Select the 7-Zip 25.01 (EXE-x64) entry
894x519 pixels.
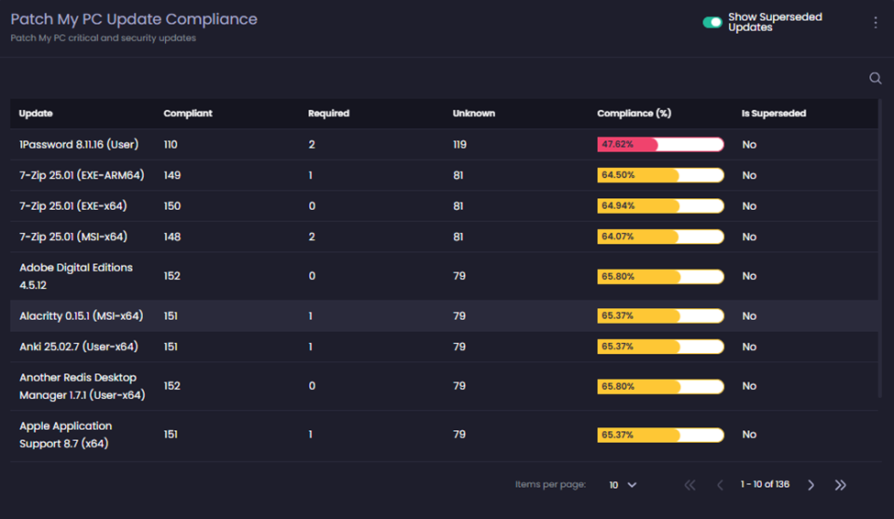coord(73,206)
